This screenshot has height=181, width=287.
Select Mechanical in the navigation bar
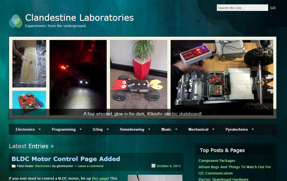pyautogui.click(x=198, y=130)
